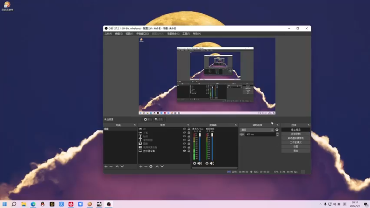
Task: Click OBS Studio icon on taskbar
Action: [x=109, y=204]
